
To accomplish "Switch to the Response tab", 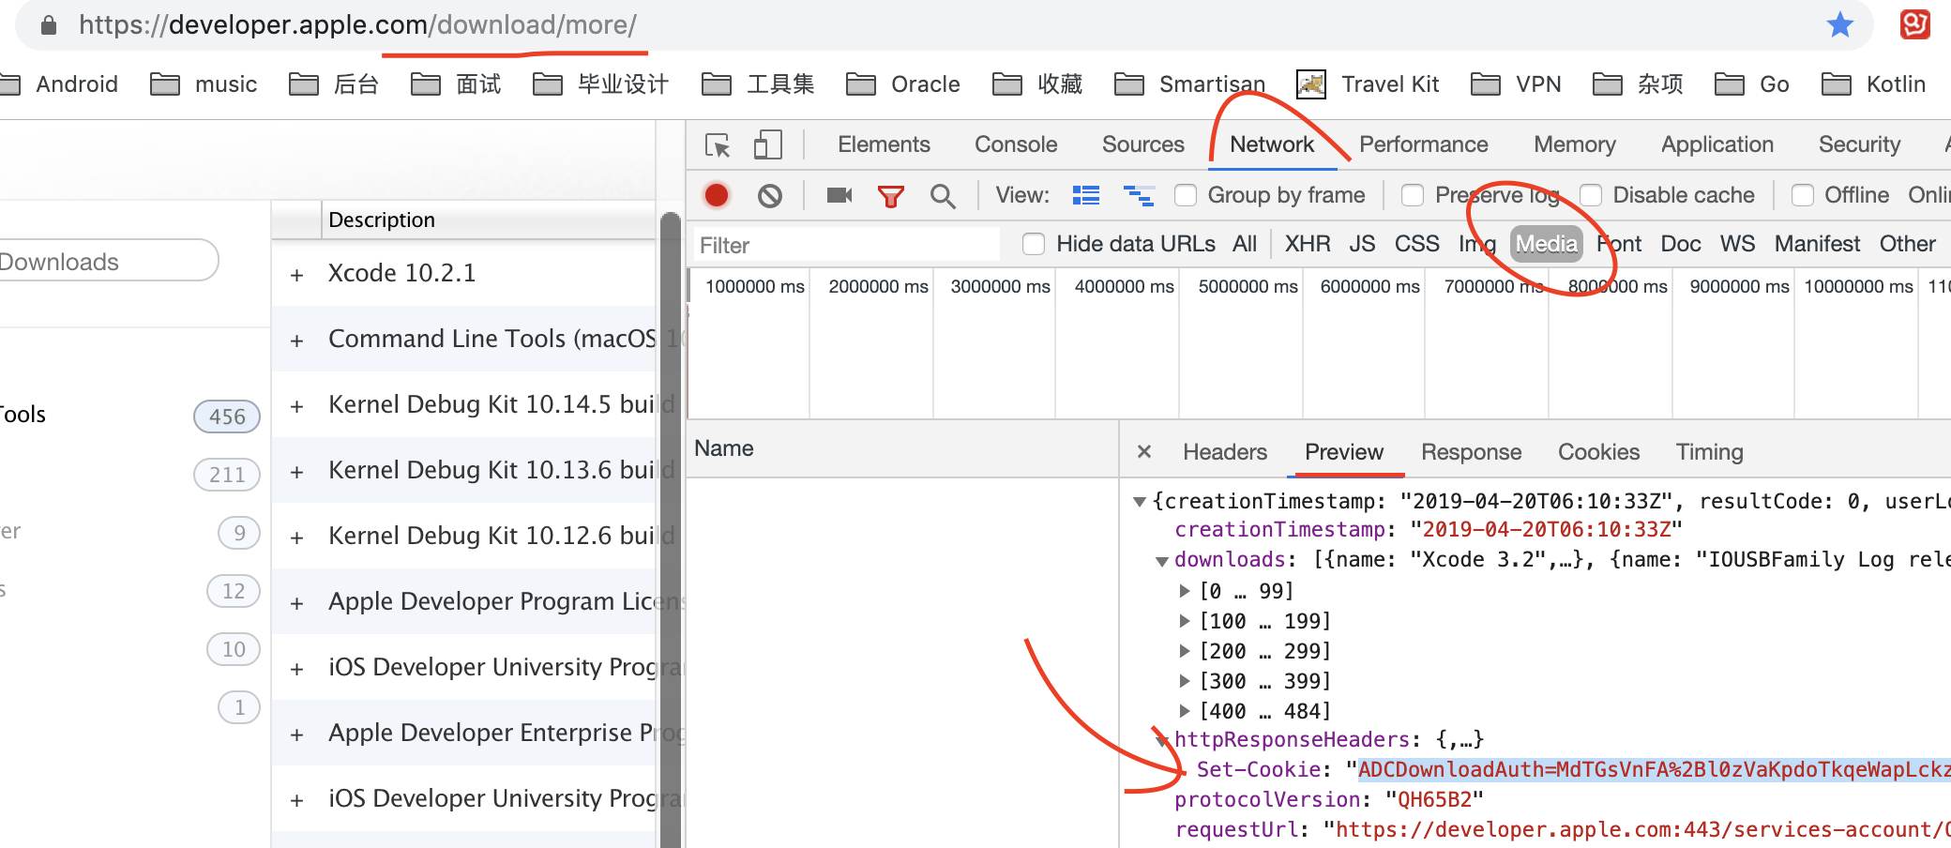I will point(1471,452).
